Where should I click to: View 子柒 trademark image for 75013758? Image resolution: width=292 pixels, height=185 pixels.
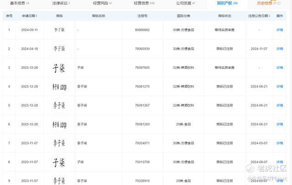(59, 162)
